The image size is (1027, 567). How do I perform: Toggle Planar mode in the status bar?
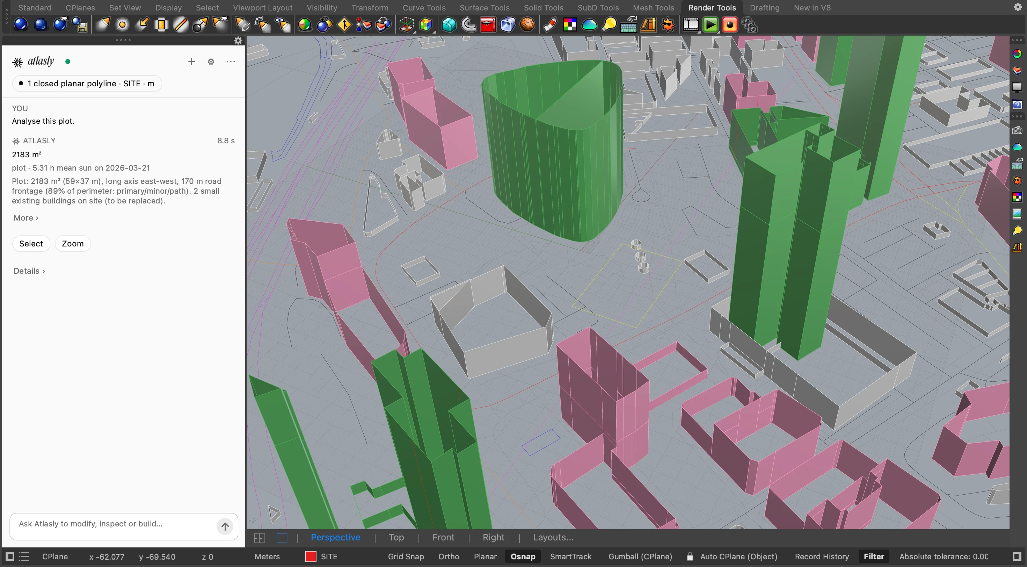[485, 557]
